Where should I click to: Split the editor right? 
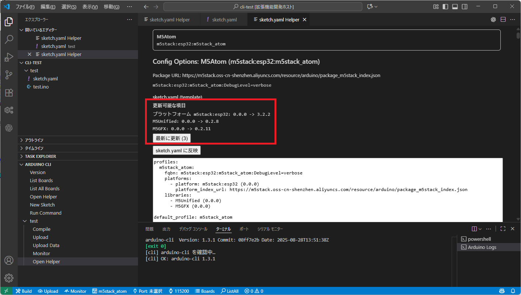pos(503,20)
